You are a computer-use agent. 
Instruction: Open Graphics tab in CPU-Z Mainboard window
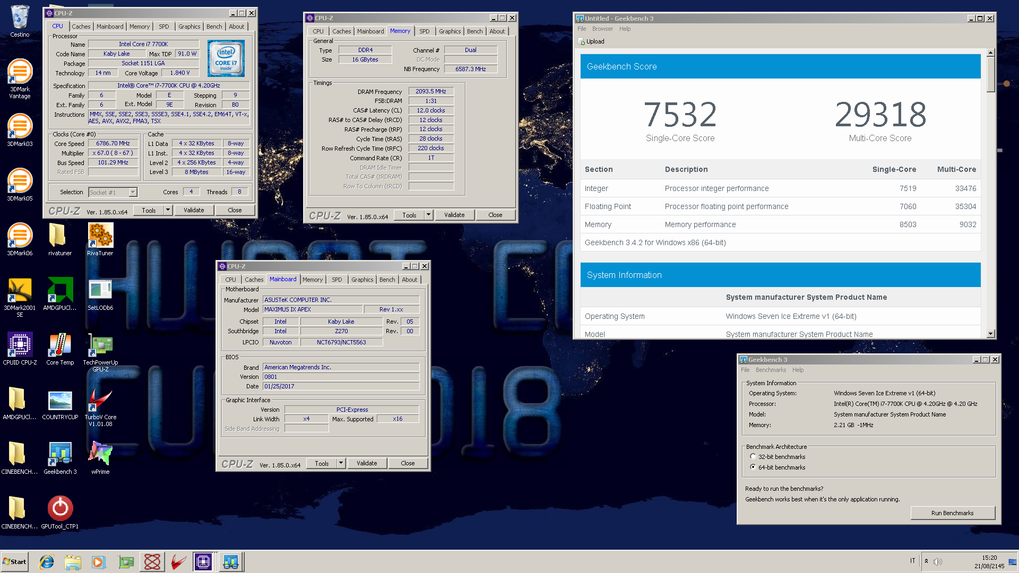click(362, 280)
